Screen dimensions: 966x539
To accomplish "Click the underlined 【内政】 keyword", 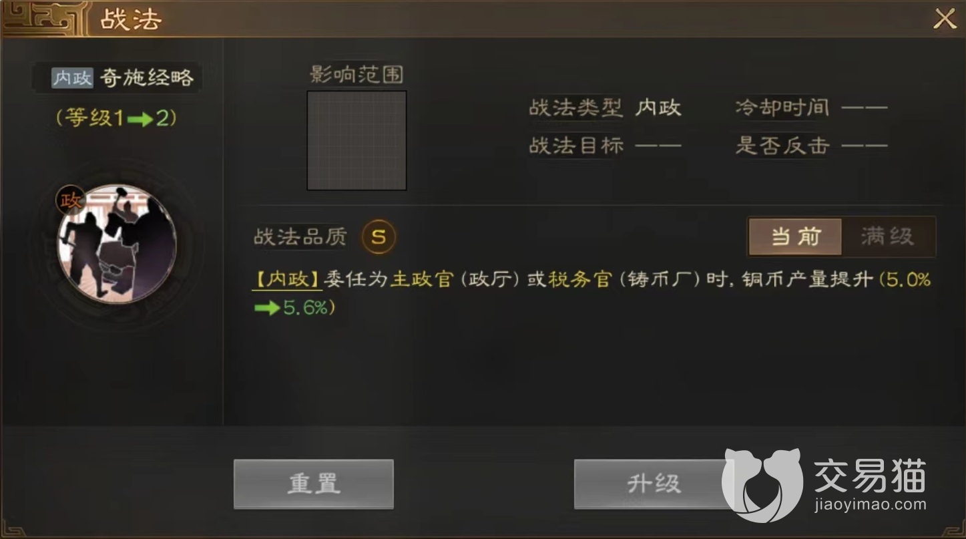I will (287, 279).
